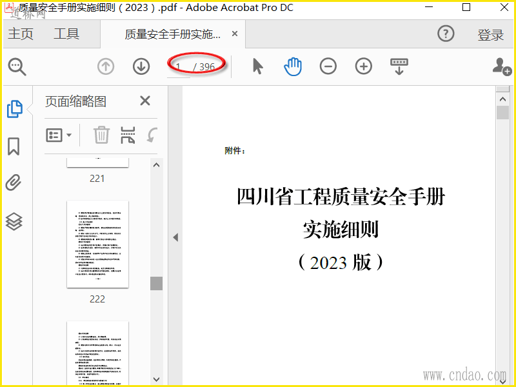Screen dimensions: 516x387
Task: Activate the hand pan tool
Action: 293,66
